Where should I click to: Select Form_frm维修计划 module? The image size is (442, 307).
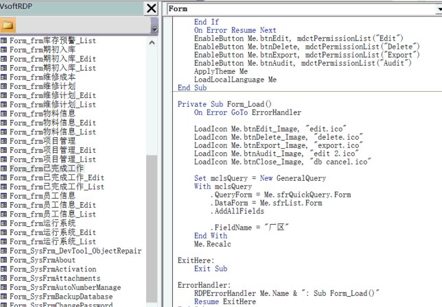pos(43,86)
